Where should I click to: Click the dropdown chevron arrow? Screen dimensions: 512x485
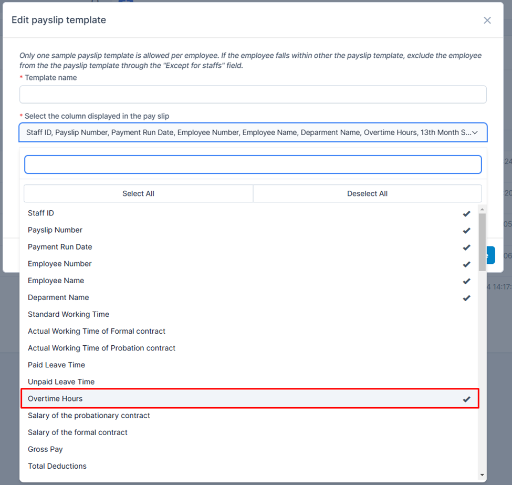(475, 132)
